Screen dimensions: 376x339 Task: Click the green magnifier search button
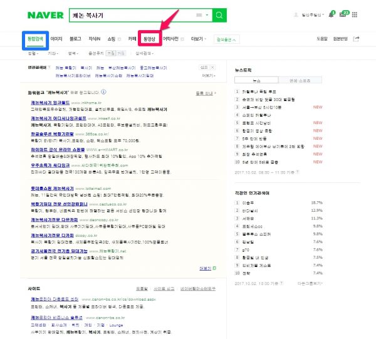tap(219, 15)
